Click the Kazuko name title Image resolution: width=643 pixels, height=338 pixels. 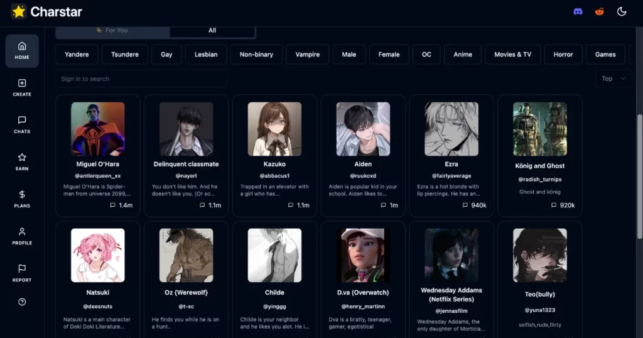click(274, 164)
